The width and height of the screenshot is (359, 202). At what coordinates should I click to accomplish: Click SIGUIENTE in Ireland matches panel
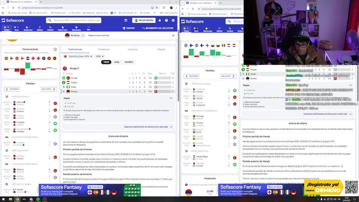[x=228, y=76]
